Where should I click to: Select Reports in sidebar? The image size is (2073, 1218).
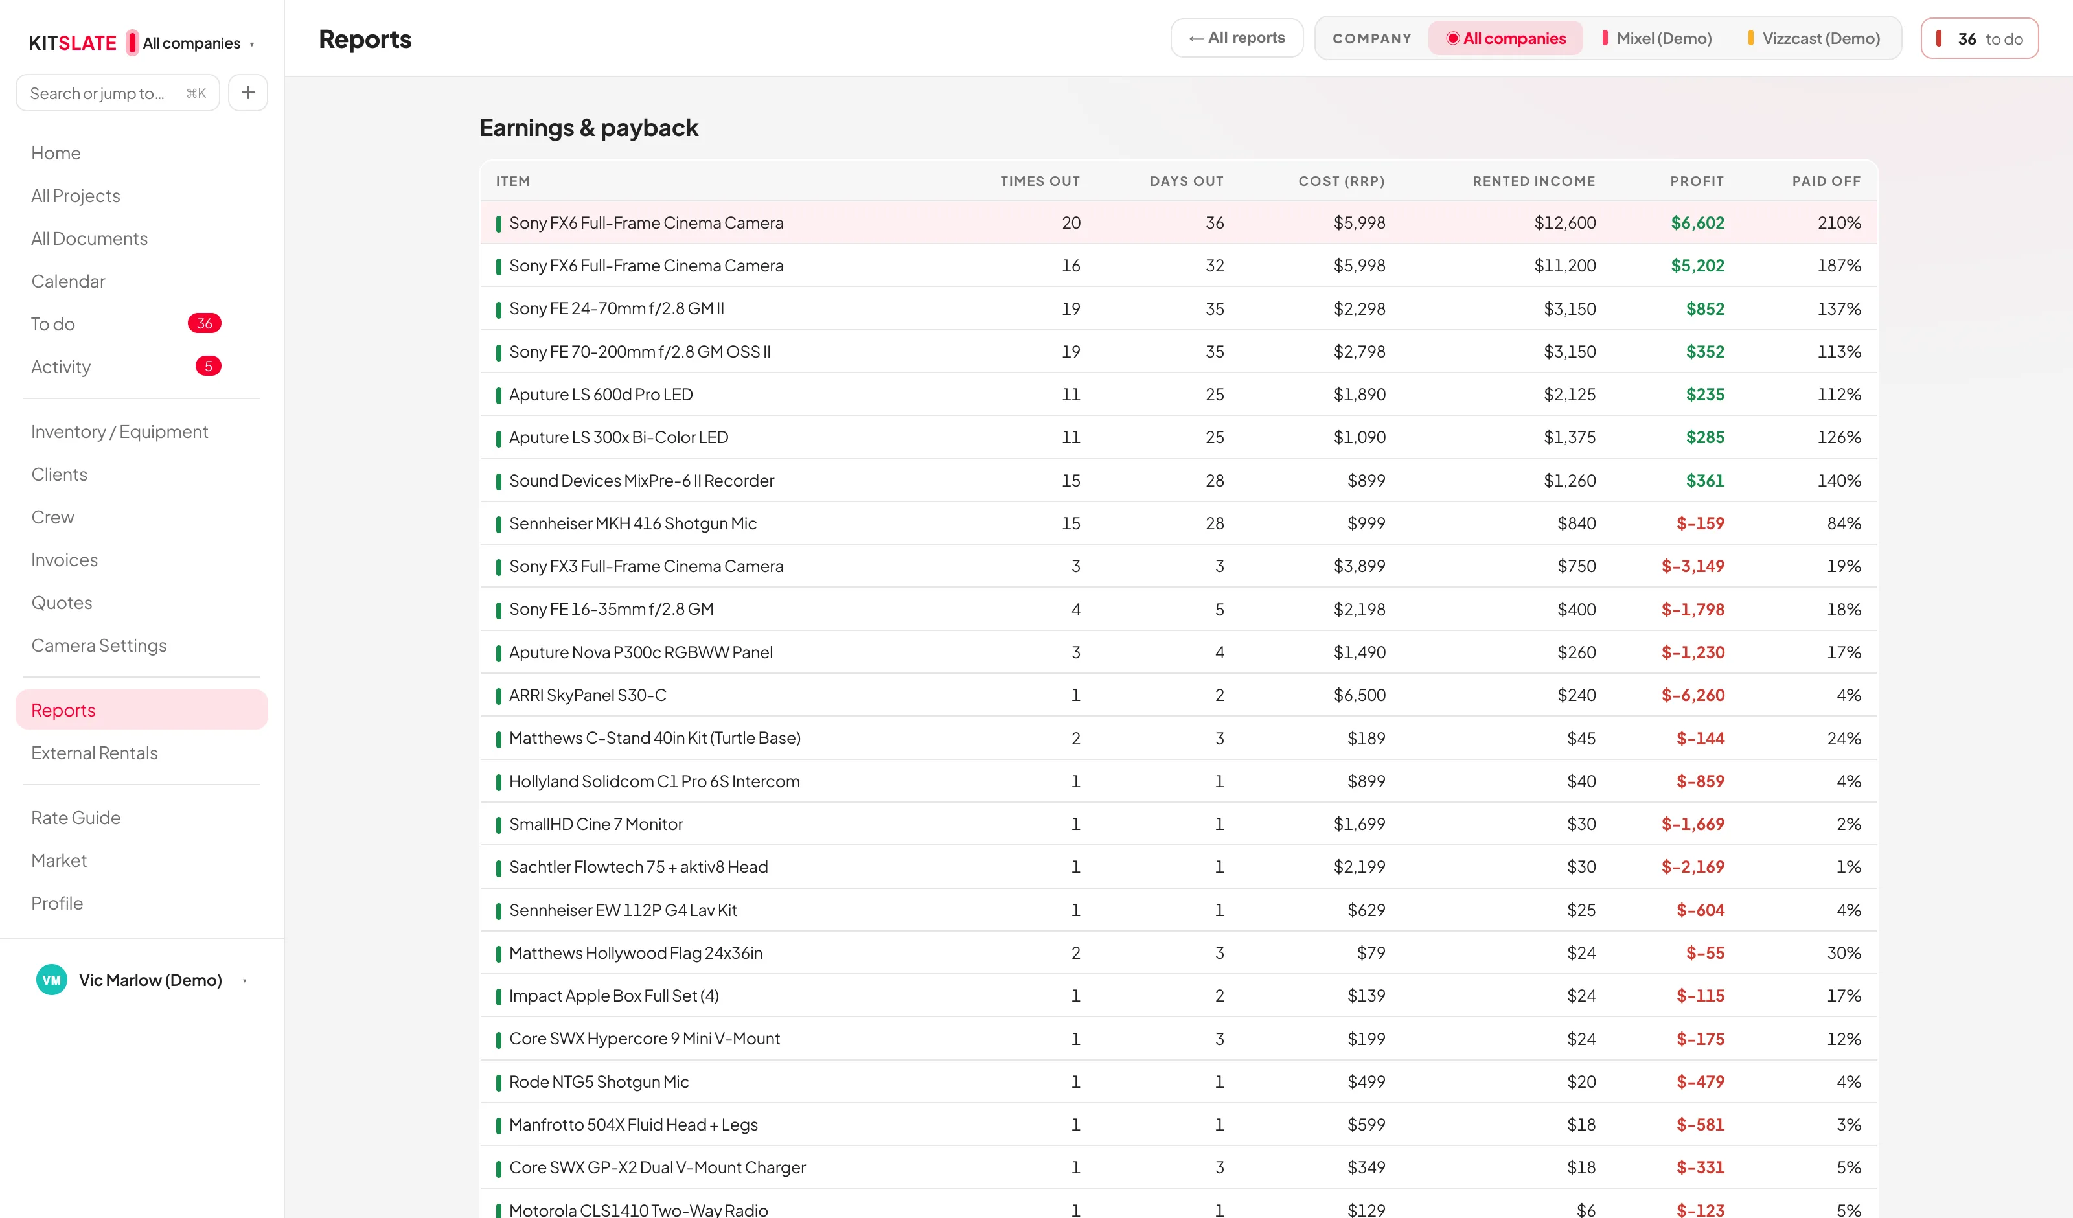tap(141, 710)
